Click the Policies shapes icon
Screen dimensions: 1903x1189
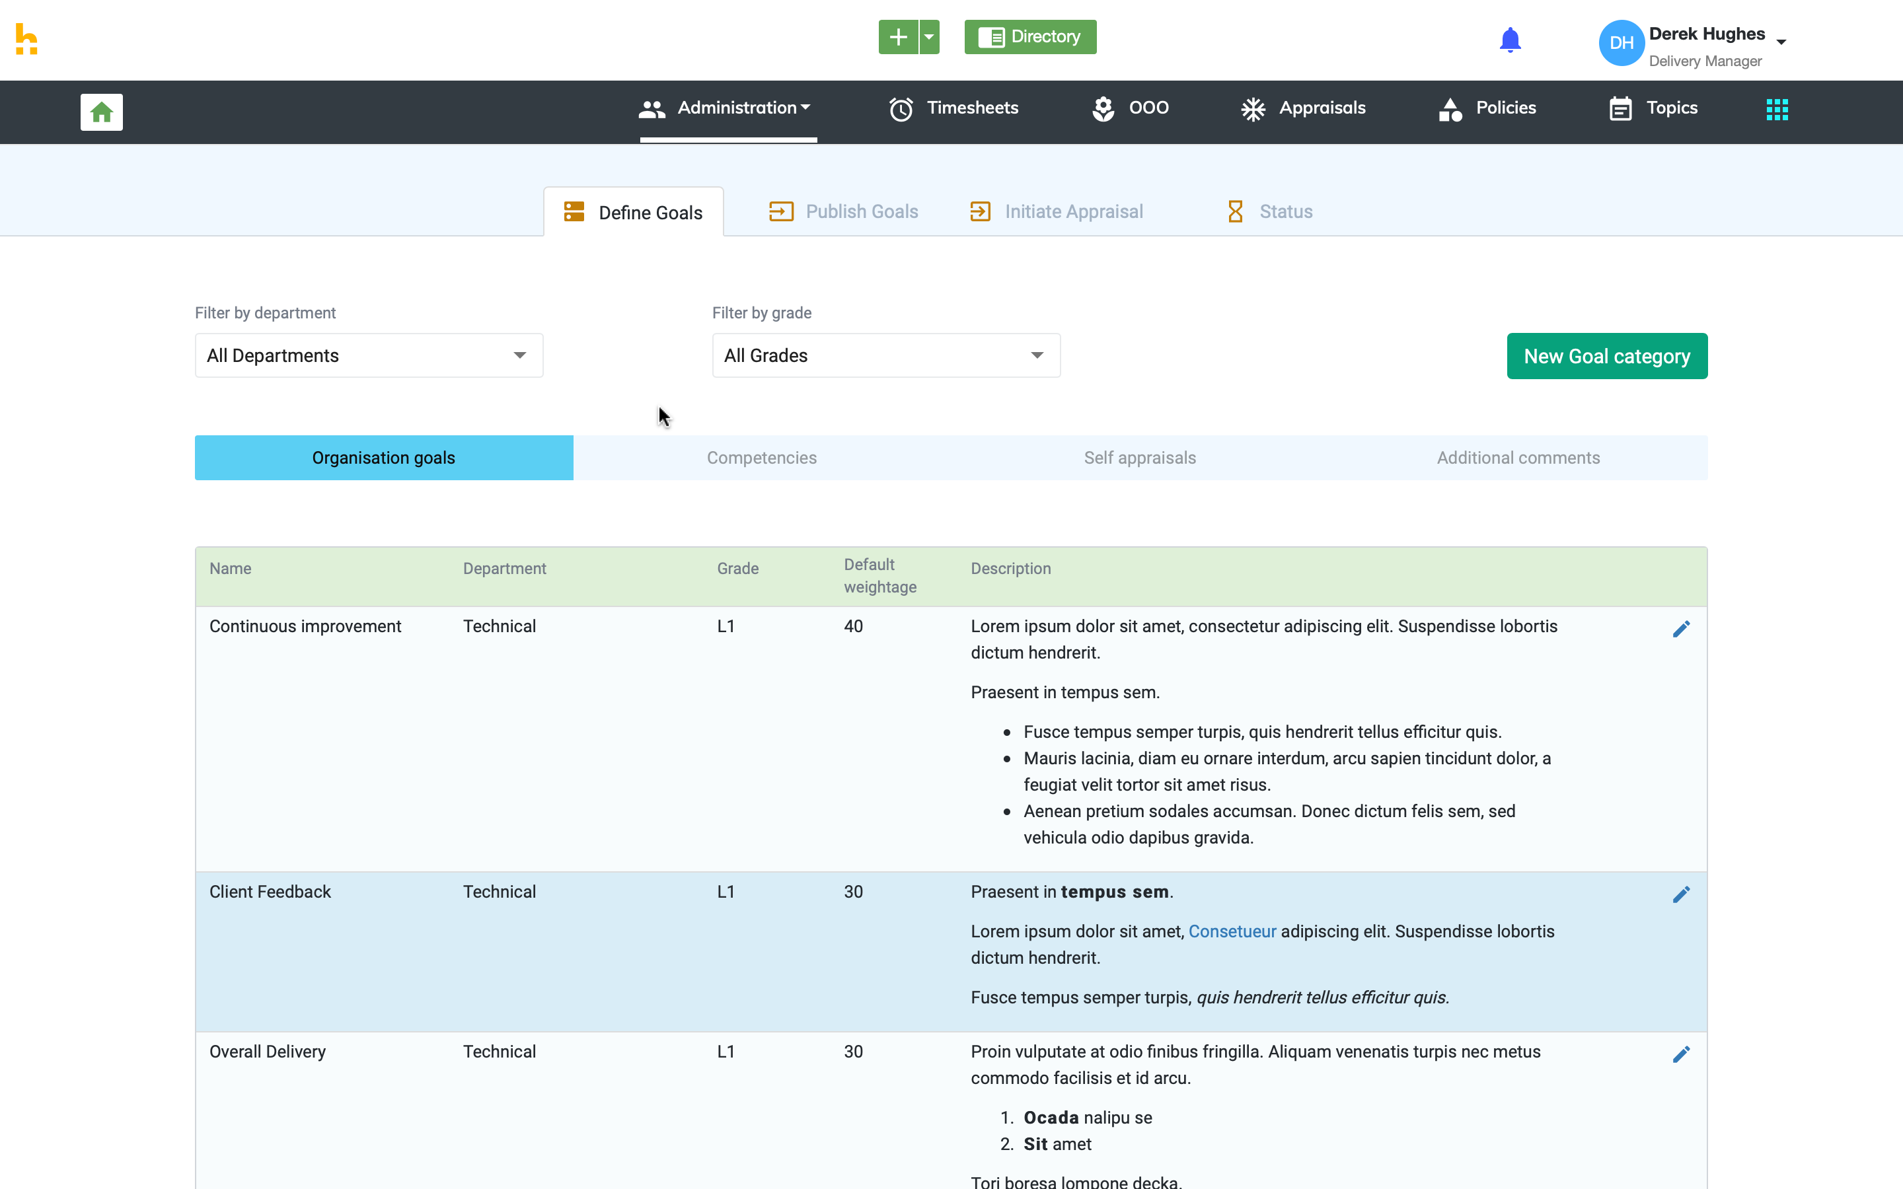(x=1450, y=109)
